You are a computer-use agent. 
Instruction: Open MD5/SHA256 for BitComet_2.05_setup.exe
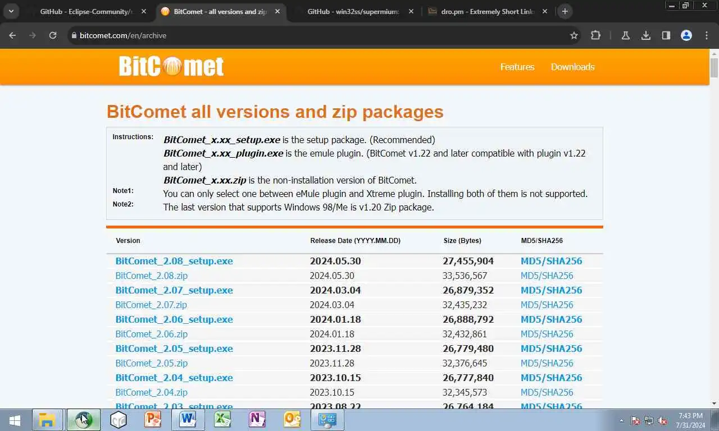coord(552,349)
